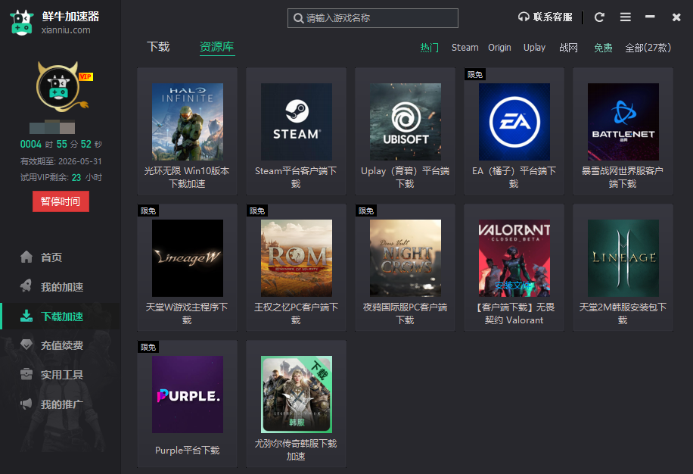
Task: Click xianniu.com website text
Action: [66, 30]
